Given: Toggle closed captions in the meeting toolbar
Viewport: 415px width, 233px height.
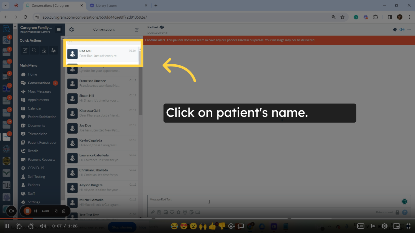Looking at the screenshot, I should pos(360,226).
